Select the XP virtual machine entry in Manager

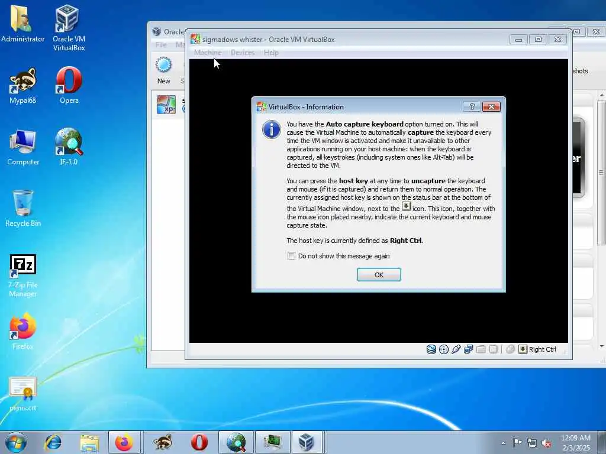tap(168, 105)
